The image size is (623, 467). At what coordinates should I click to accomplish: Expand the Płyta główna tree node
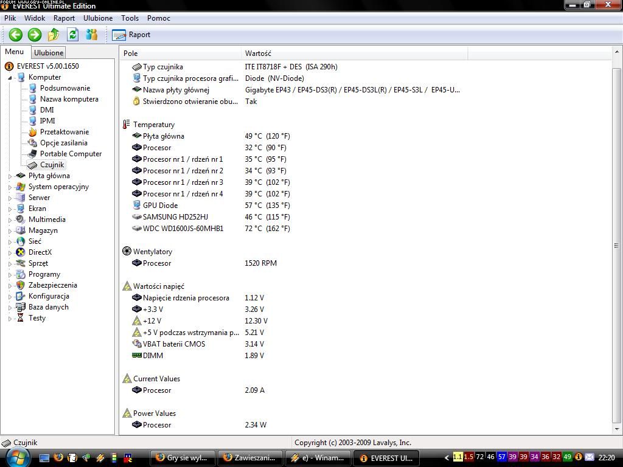point(10,176)
